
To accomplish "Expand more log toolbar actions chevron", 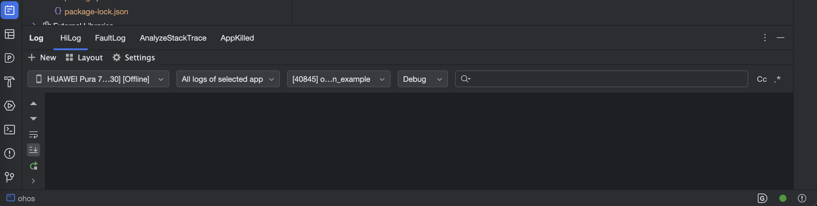I will (33, 181).
